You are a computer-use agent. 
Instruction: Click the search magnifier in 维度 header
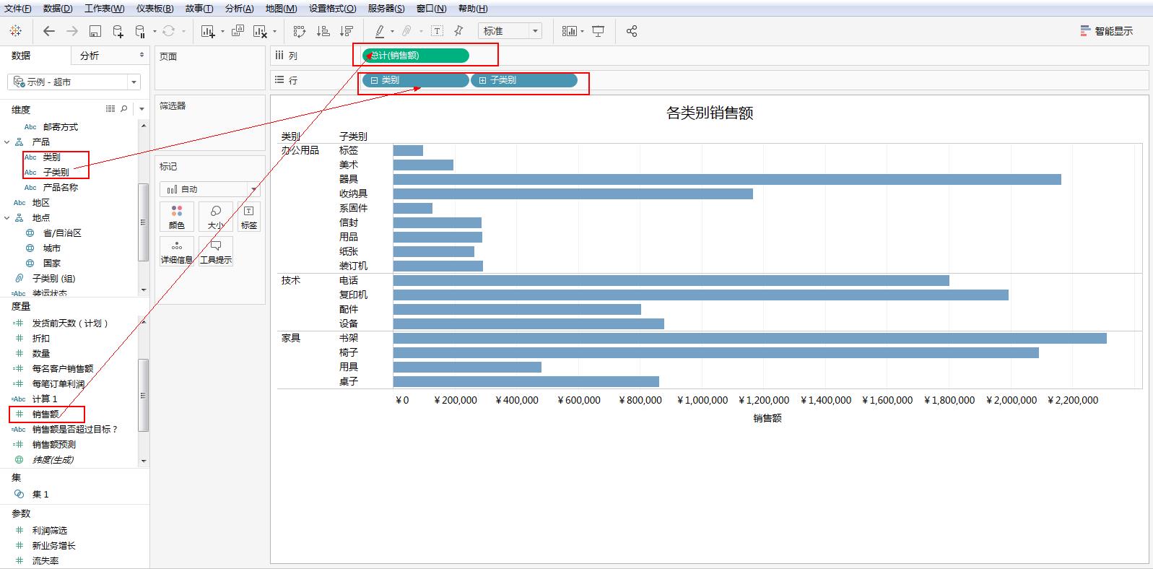click(124, 108)
